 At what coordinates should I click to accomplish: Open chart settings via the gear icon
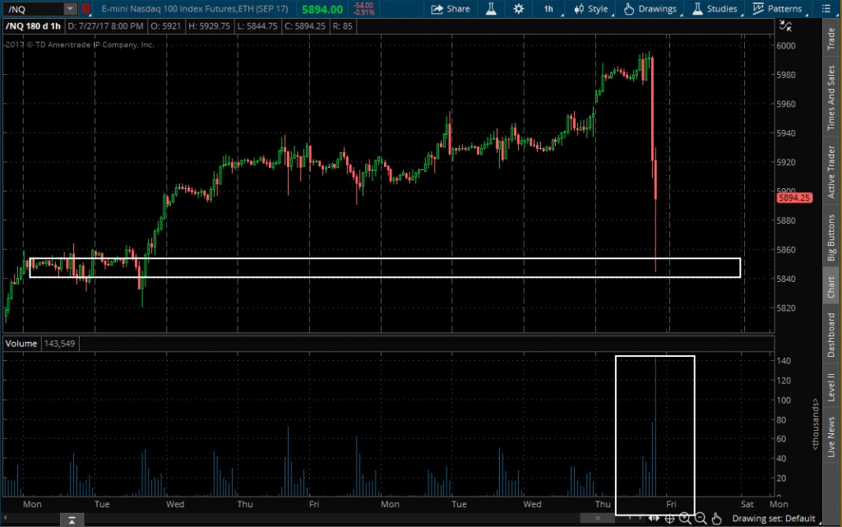[x=518, y=9]
